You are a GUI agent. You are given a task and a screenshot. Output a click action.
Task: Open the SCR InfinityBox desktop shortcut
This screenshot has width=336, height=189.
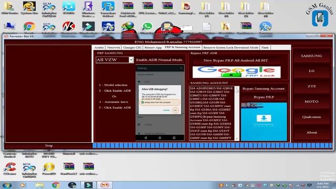click(x=49, y=27)
